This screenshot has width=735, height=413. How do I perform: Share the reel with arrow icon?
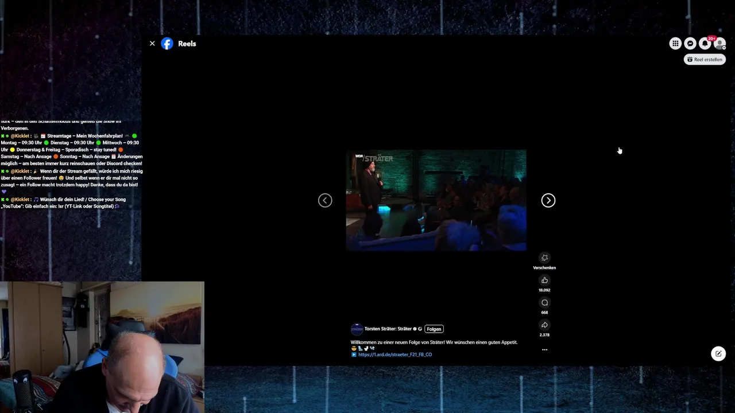[x=544, y=325]
